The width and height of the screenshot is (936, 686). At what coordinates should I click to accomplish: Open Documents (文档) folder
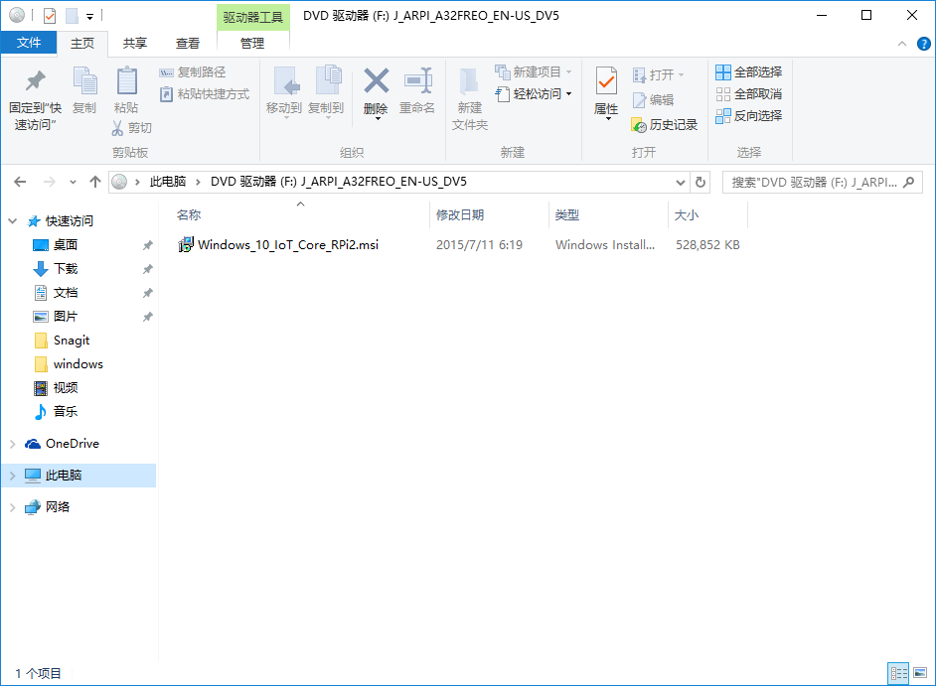click(x=66, y=293)
